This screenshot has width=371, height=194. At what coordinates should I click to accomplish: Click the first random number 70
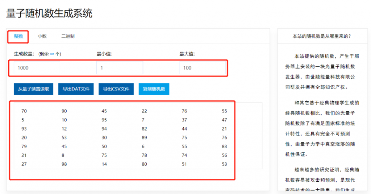[24, 111]
